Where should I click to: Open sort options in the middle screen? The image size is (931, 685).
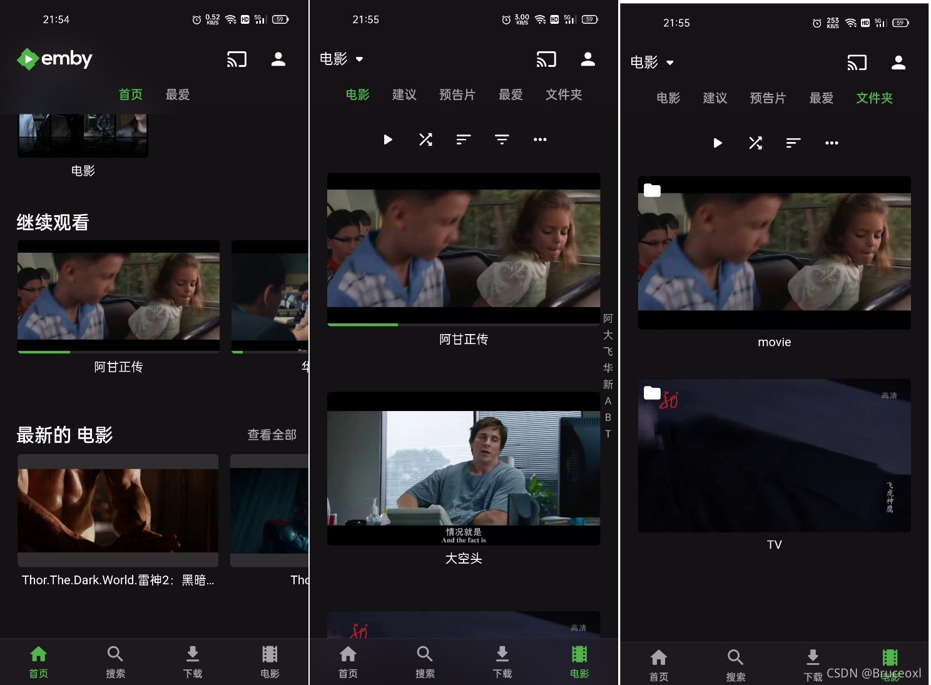[x=464, y=140]
